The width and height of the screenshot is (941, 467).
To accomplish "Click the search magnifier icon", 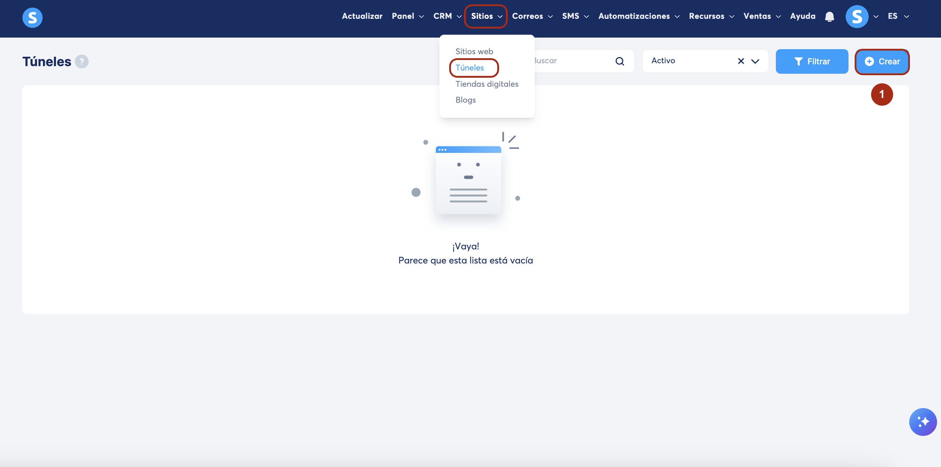I will point(619,61).
